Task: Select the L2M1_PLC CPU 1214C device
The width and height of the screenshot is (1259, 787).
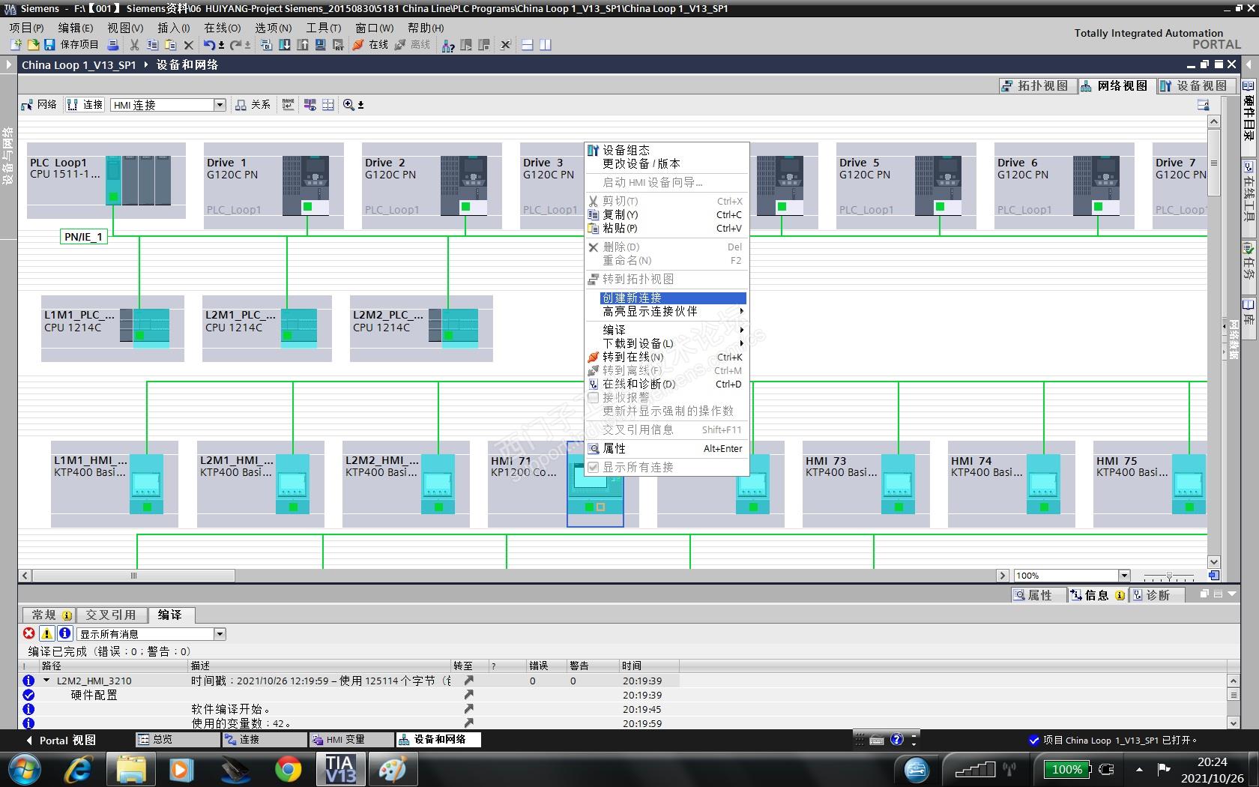Action: pyautogui.click(x=267, y=328)
